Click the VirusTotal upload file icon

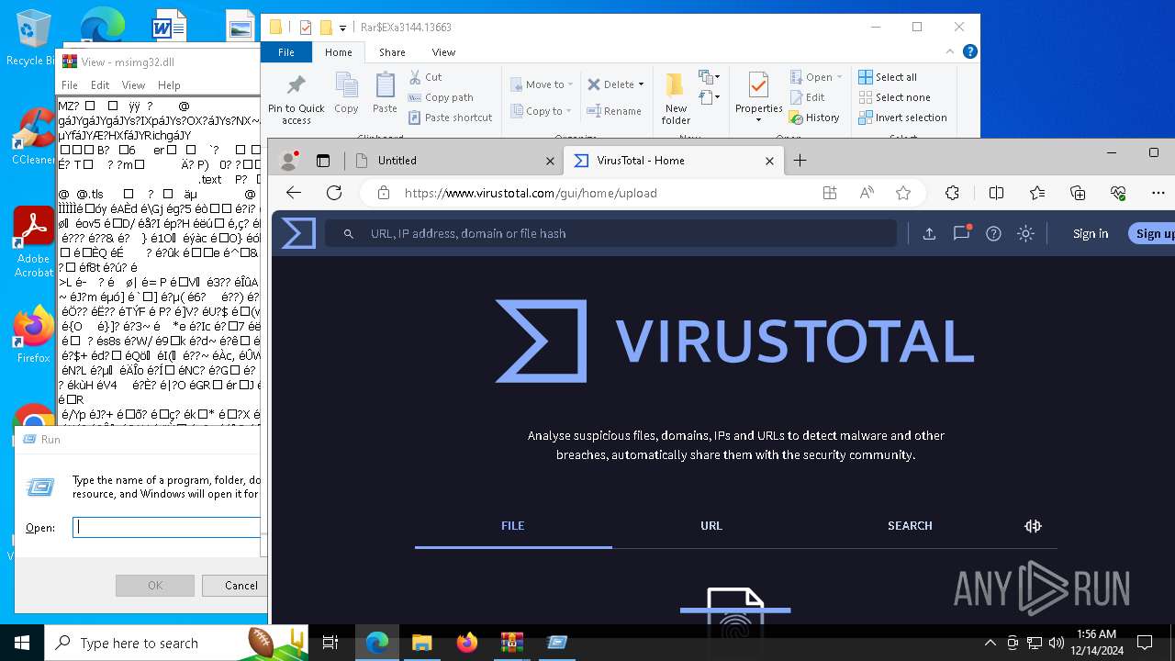929,233
